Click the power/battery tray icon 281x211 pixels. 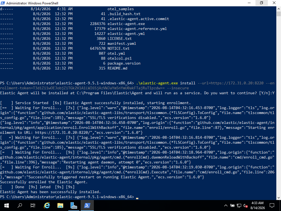point(232,206)
